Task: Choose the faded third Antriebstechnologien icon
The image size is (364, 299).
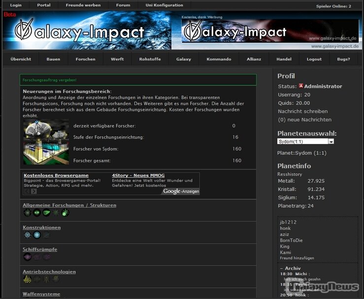Action: pyautogui.click(x=46, y=279)
